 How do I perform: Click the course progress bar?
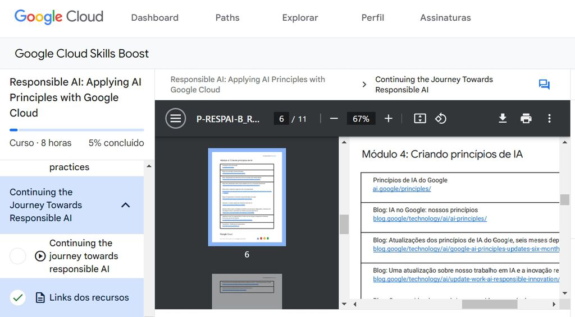coord(76,130)
